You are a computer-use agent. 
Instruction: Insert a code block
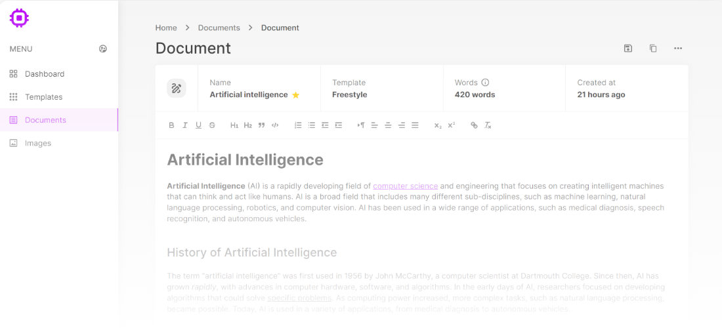[275, 125]
